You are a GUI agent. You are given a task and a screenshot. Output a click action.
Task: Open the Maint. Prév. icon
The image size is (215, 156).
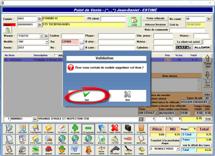pyautogui.click(x=141, y=139)
